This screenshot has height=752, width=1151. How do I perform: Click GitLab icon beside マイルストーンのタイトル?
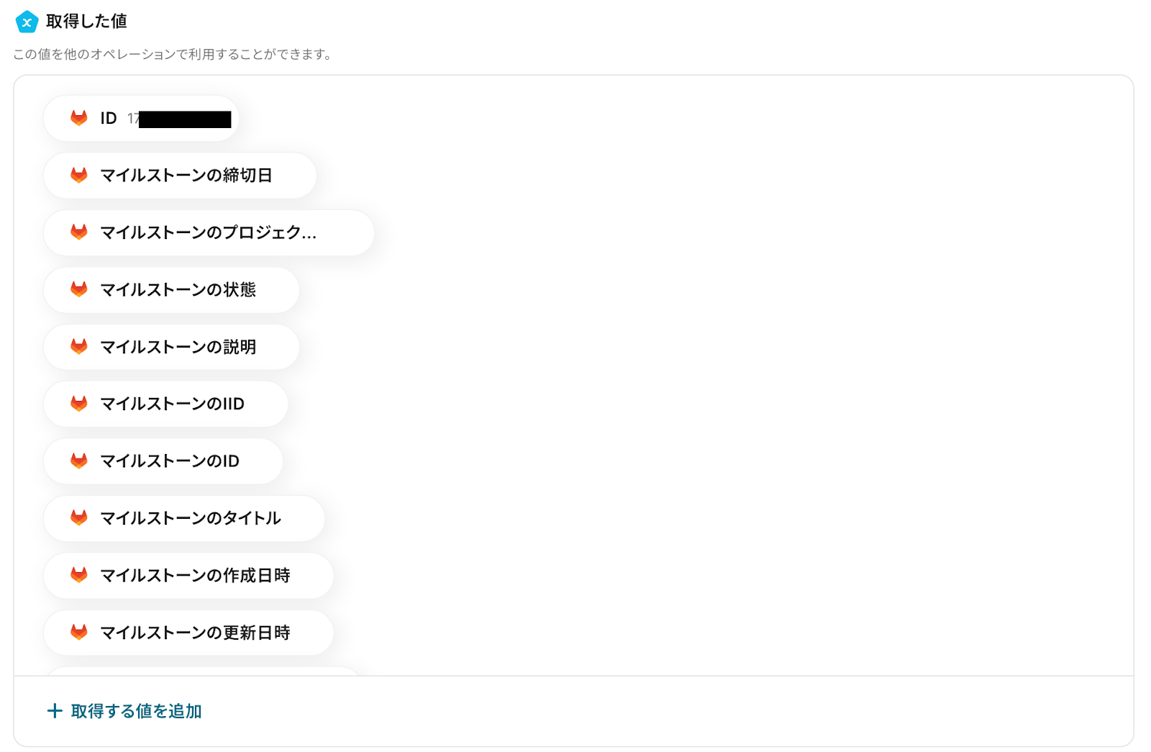click(79, 518)
